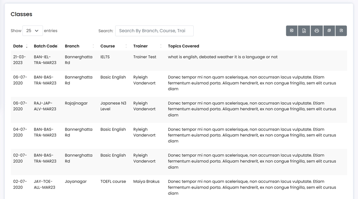Copy the table data to clipboard
This screenshot has height=199, width=358.
coord(329,31)
